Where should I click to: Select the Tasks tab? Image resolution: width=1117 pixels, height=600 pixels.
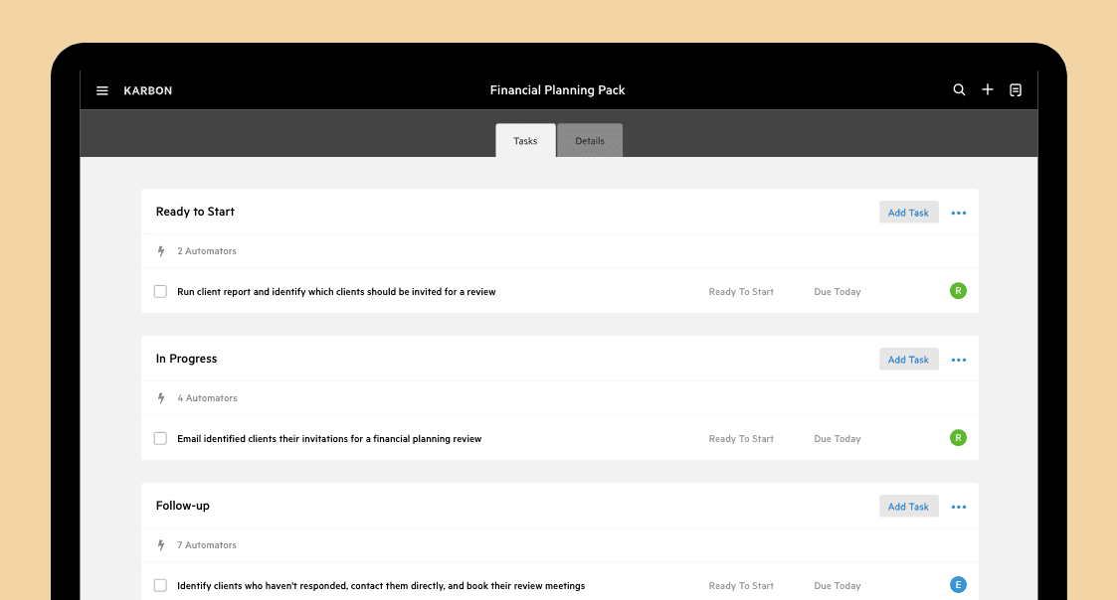pyautogui.click(x=525, y=140)
